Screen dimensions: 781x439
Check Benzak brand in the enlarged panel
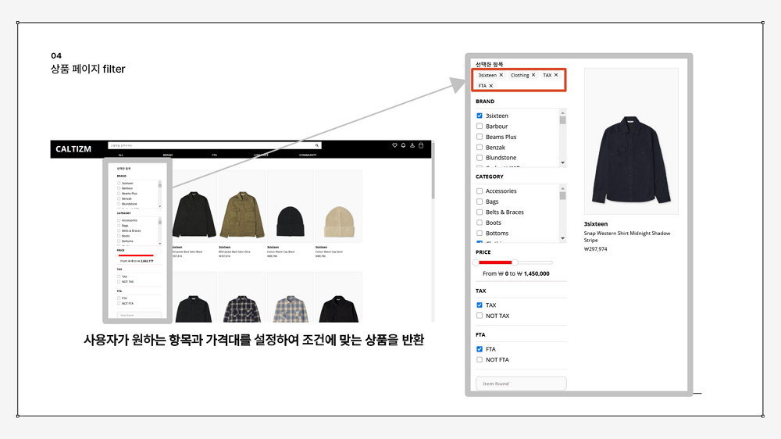click(x=480, y=147)
